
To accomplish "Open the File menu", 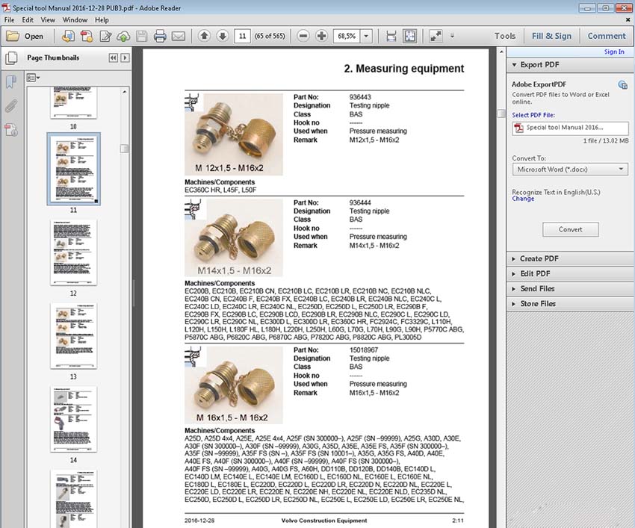I will point(9,20).
